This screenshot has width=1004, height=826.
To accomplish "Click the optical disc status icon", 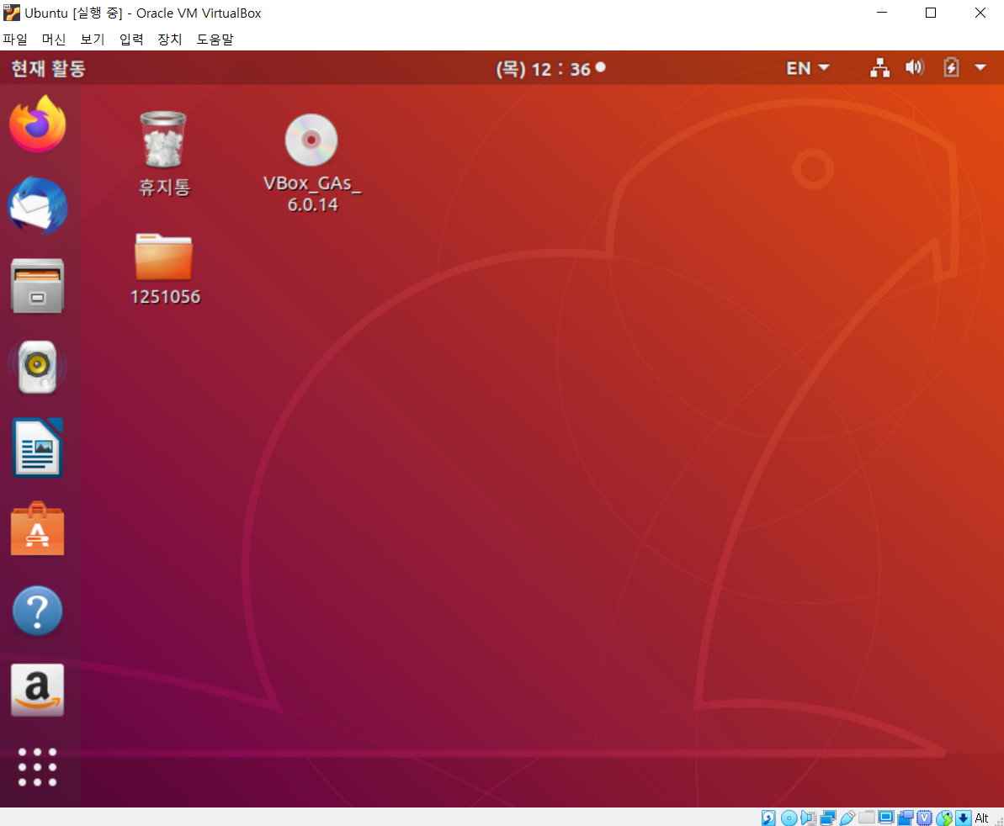I will click(789, 817).
